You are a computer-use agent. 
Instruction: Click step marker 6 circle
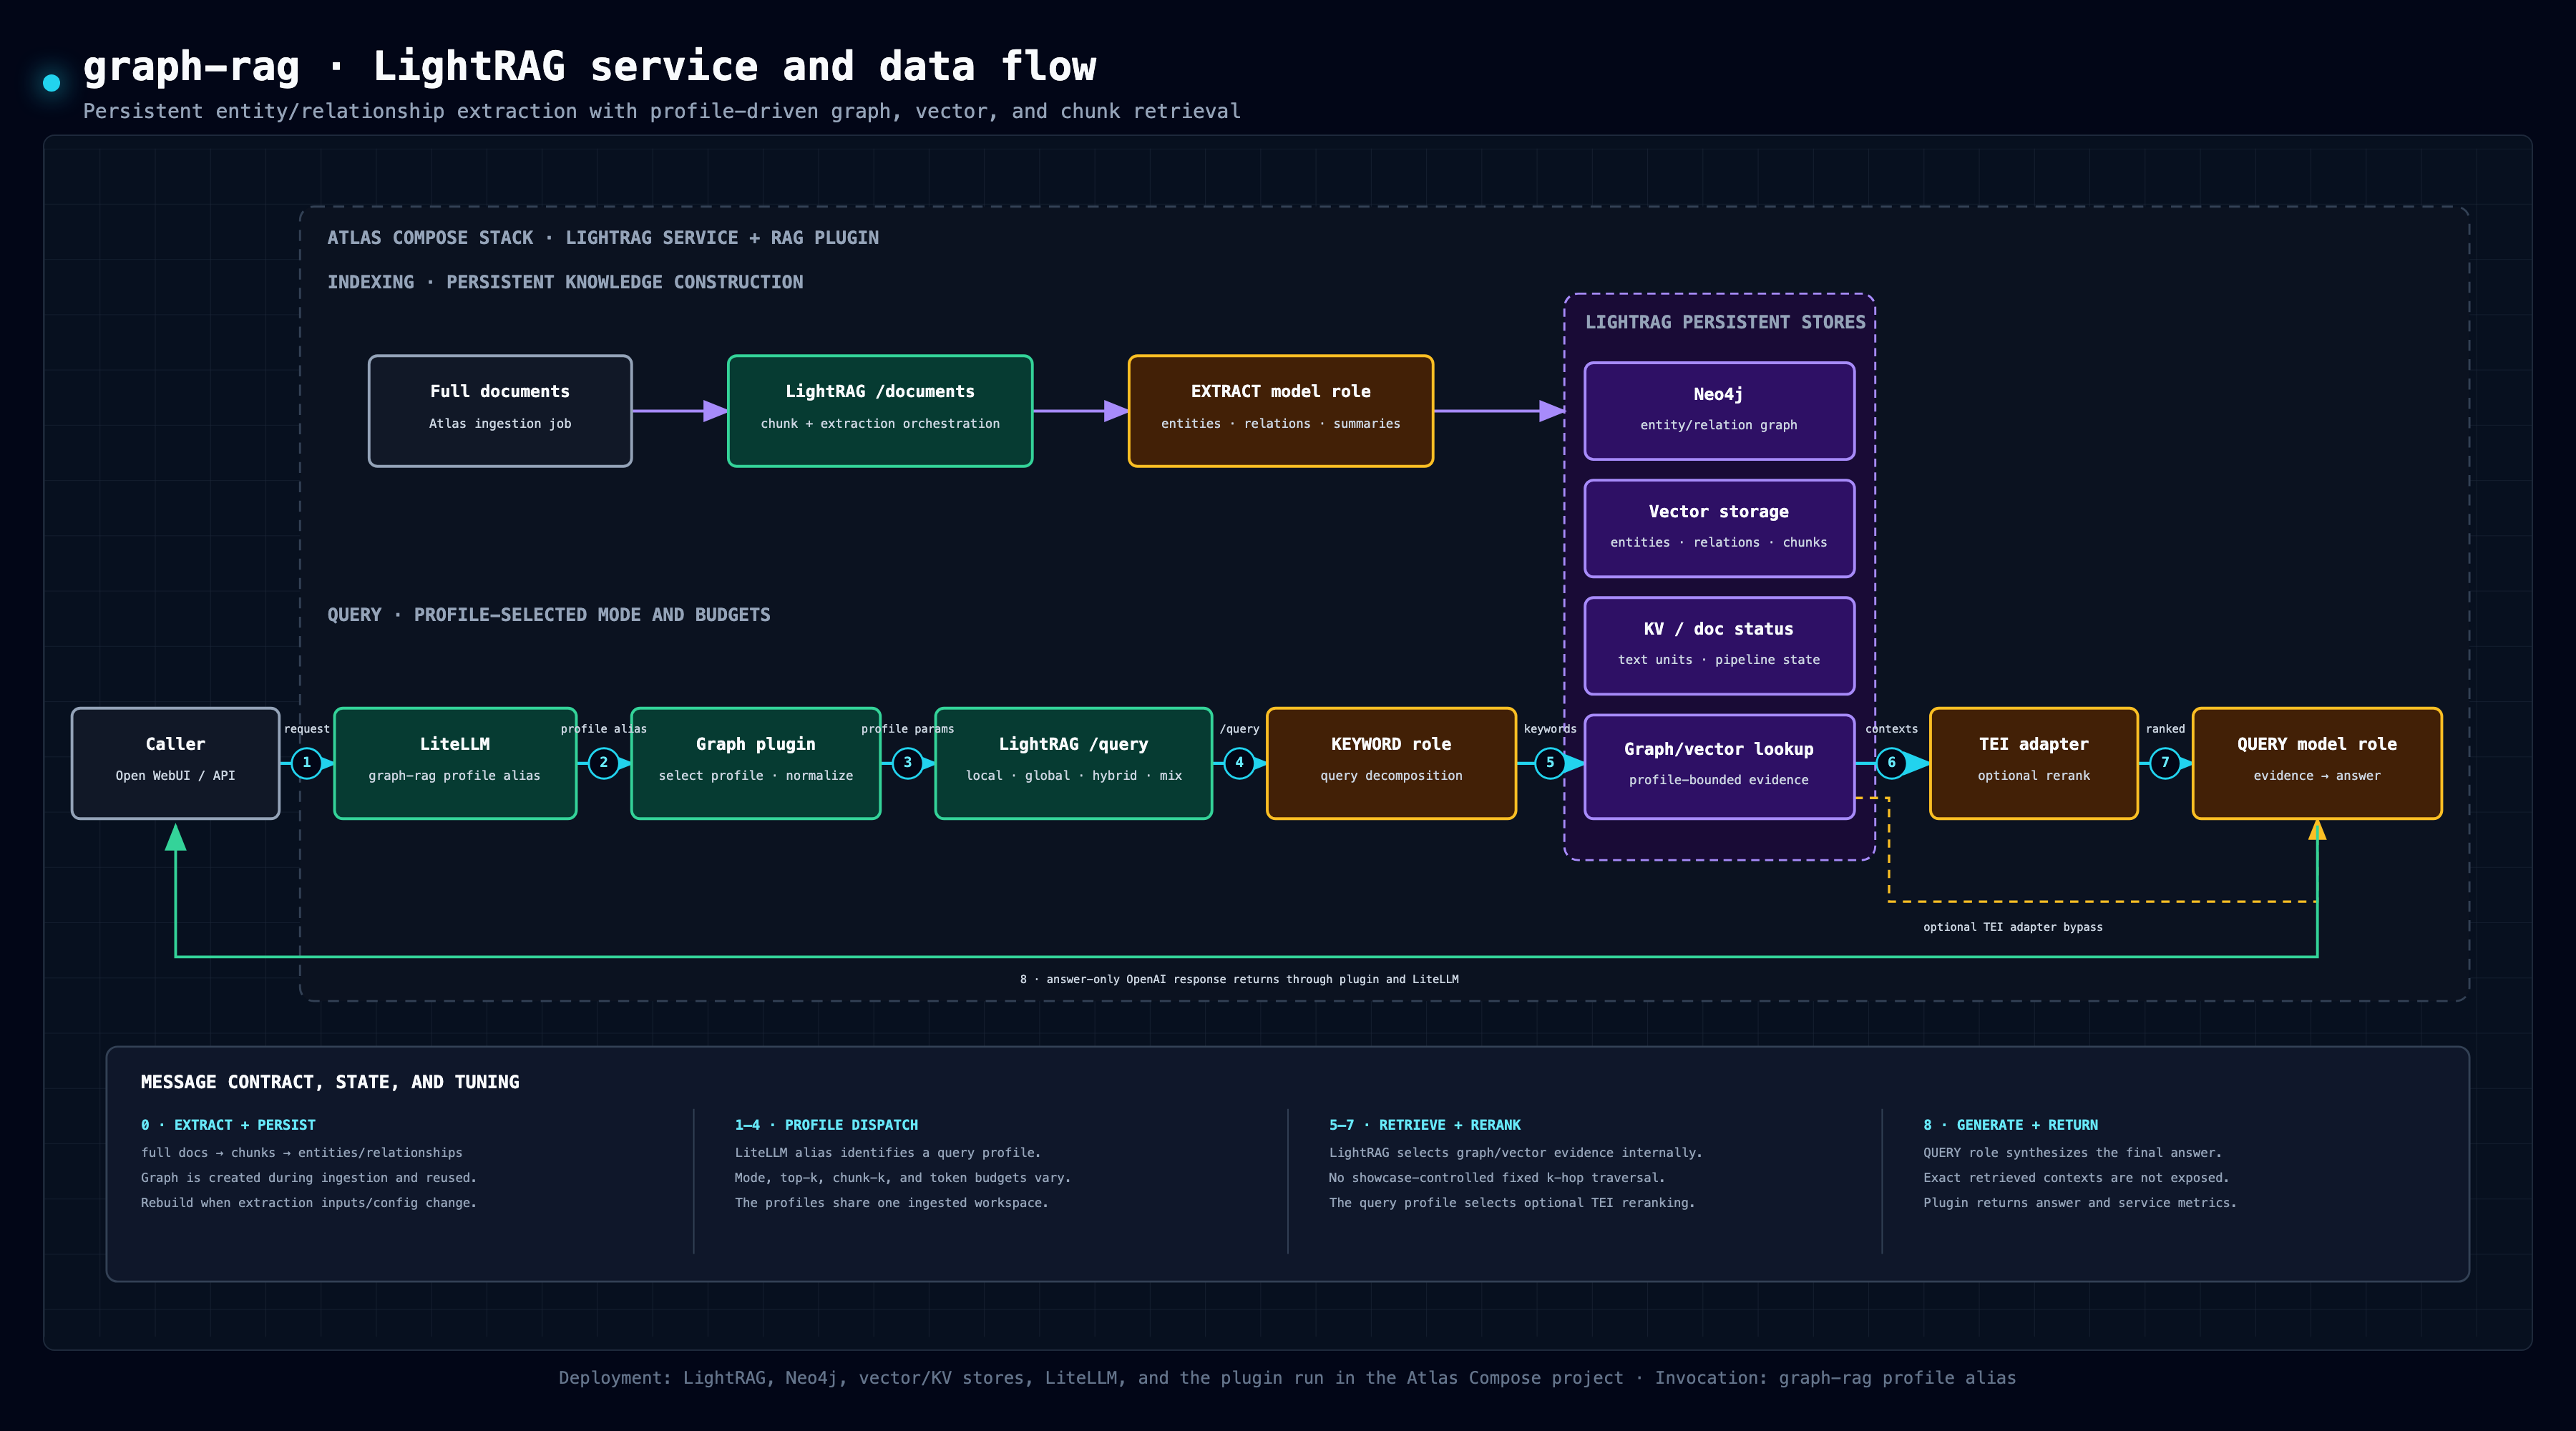pyautogui.click(x=1892, y=763)
